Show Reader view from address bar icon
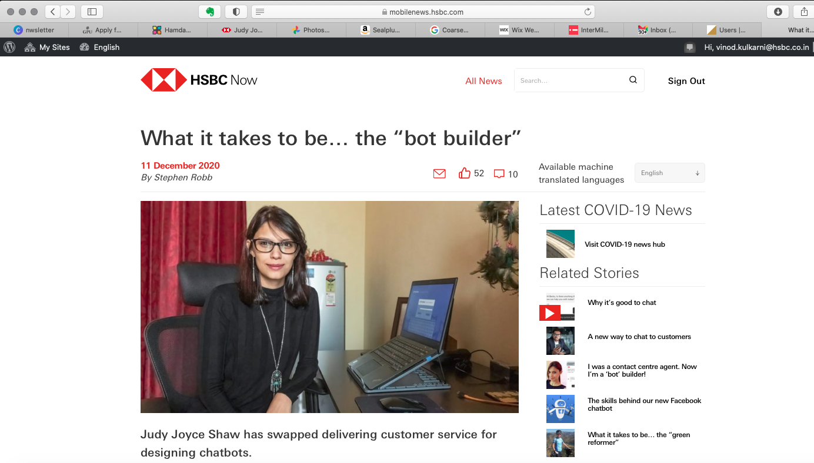Viewport: 814px width, 463px height. (260, 12)
